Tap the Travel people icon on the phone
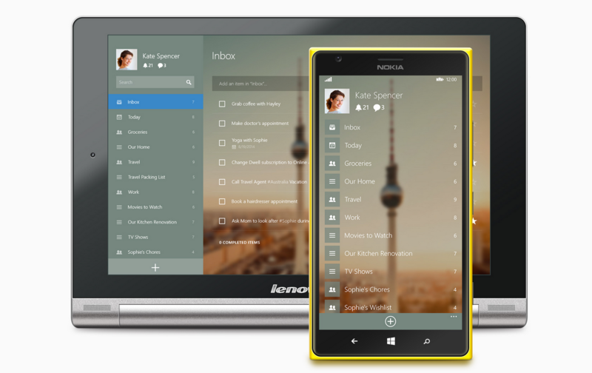Viewport: 592px width, 373px height. tap(332, 199)
